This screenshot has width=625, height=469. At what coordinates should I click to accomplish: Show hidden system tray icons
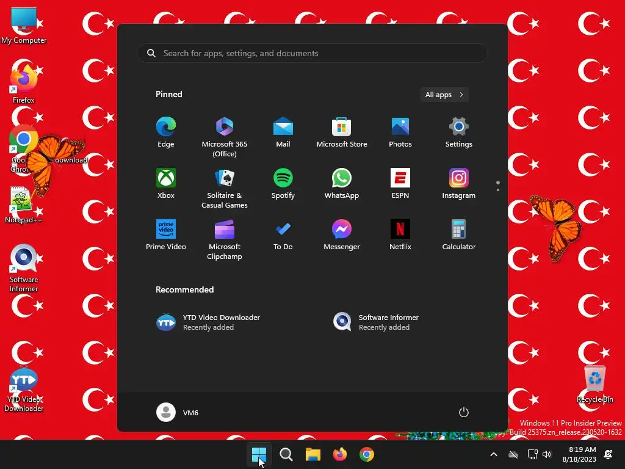(x=493, y=454)
